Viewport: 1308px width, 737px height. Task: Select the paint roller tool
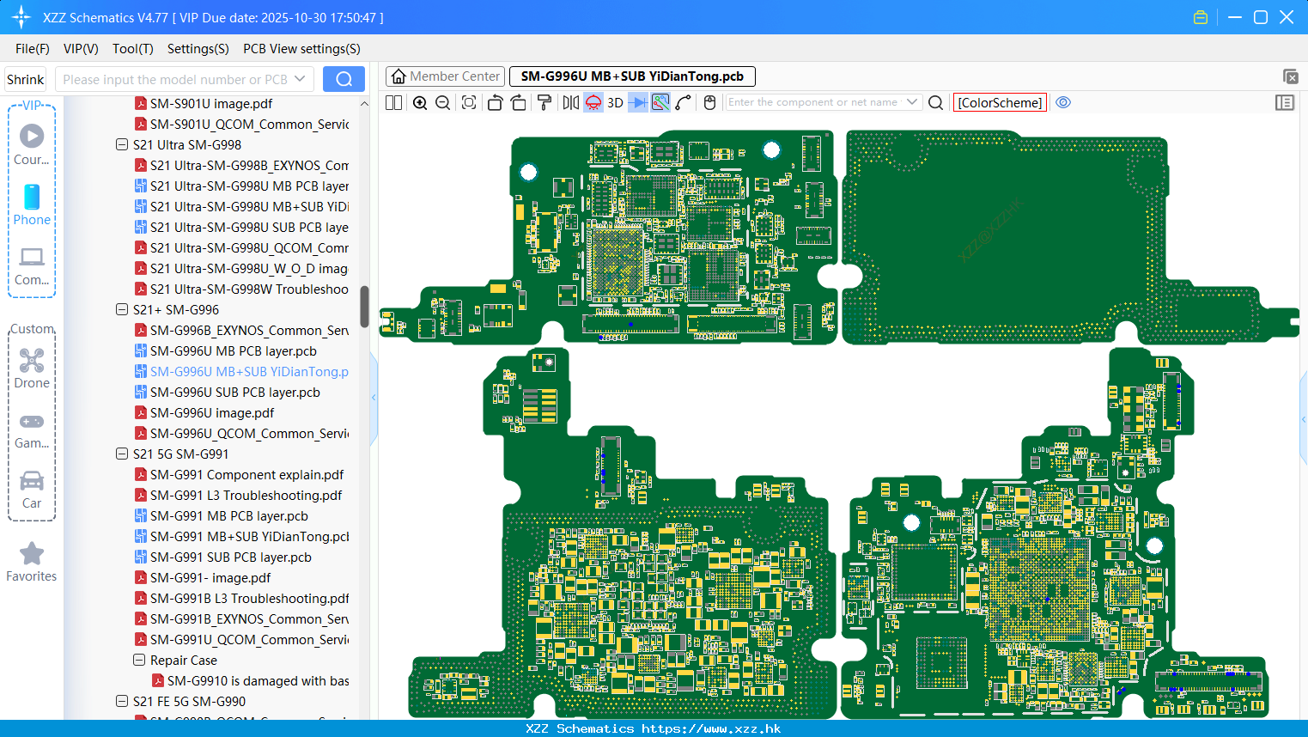[x=544, y=102]
